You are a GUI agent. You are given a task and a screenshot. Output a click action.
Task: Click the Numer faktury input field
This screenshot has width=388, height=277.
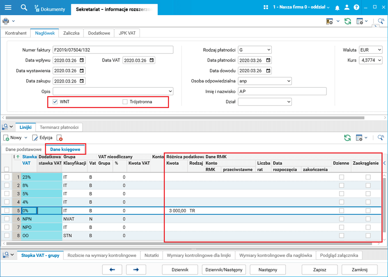[x=113, y=50]
